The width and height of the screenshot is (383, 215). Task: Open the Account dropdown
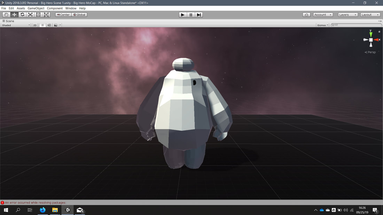point(323,15)
